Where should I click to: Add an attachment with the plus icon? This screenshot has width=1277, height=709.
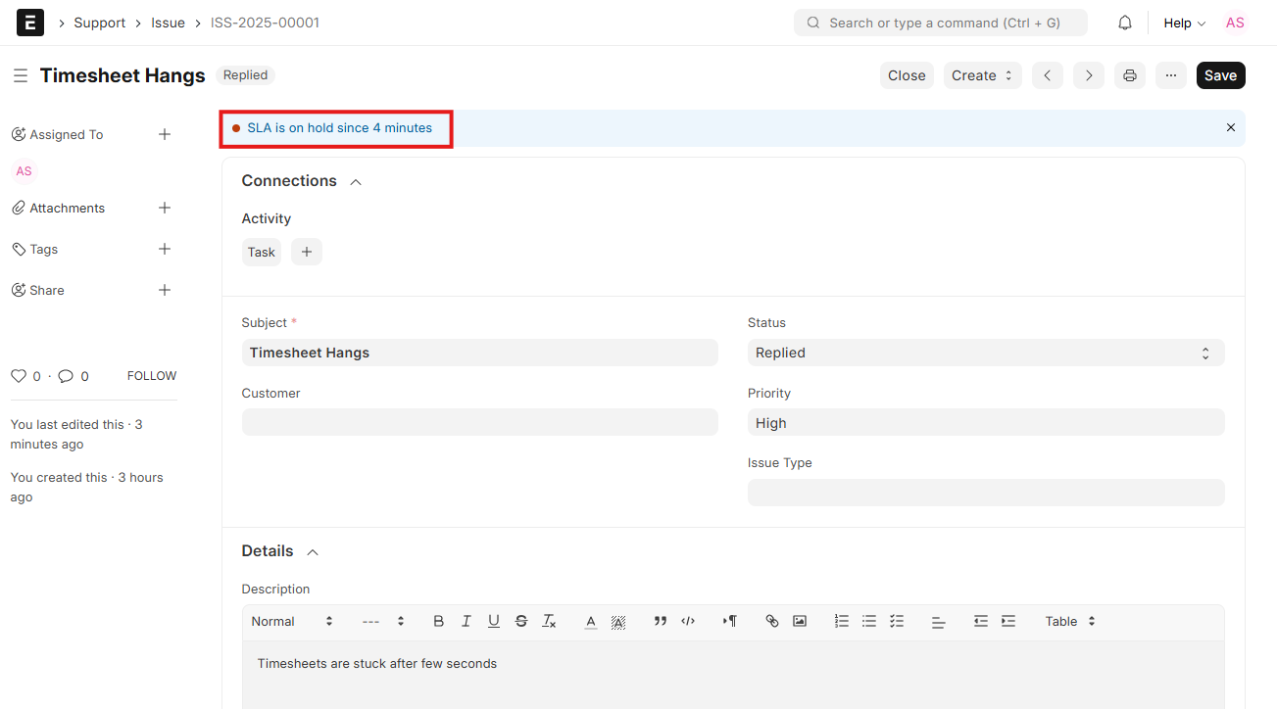[x=165, y=208]
